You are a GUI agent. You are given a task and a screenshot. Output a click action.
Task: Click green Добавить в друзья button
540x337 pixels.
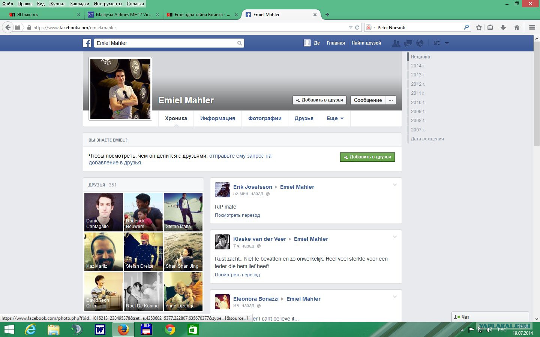[367, 157]
